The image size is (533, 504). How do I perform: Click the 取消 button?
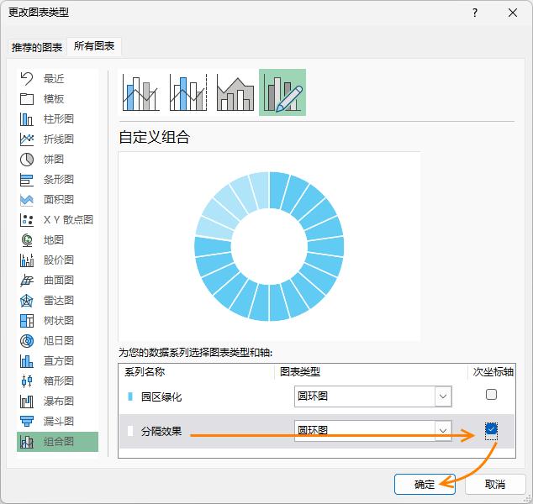point(494,484)
